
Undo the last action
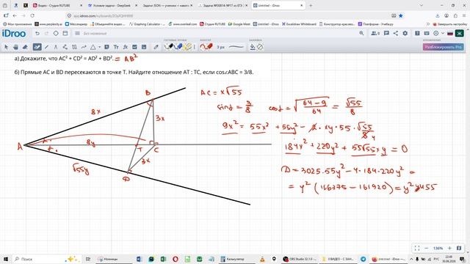37,34
